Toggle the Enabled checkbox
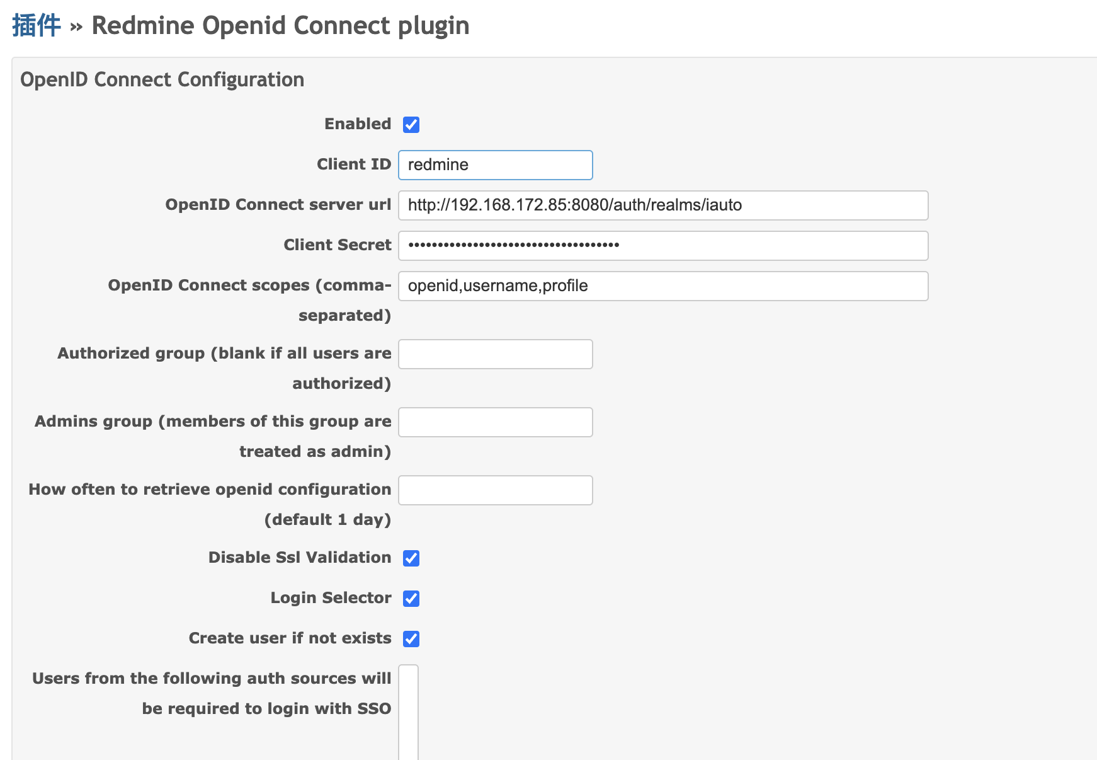Image resolution: width=1097 pixels, height=760 pixels. (x=411, y=125)
